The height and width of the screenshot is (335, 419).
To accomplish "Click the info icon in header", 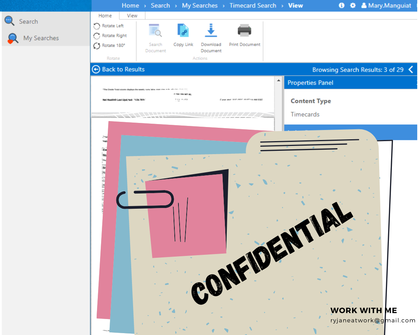I will point(342,5).
